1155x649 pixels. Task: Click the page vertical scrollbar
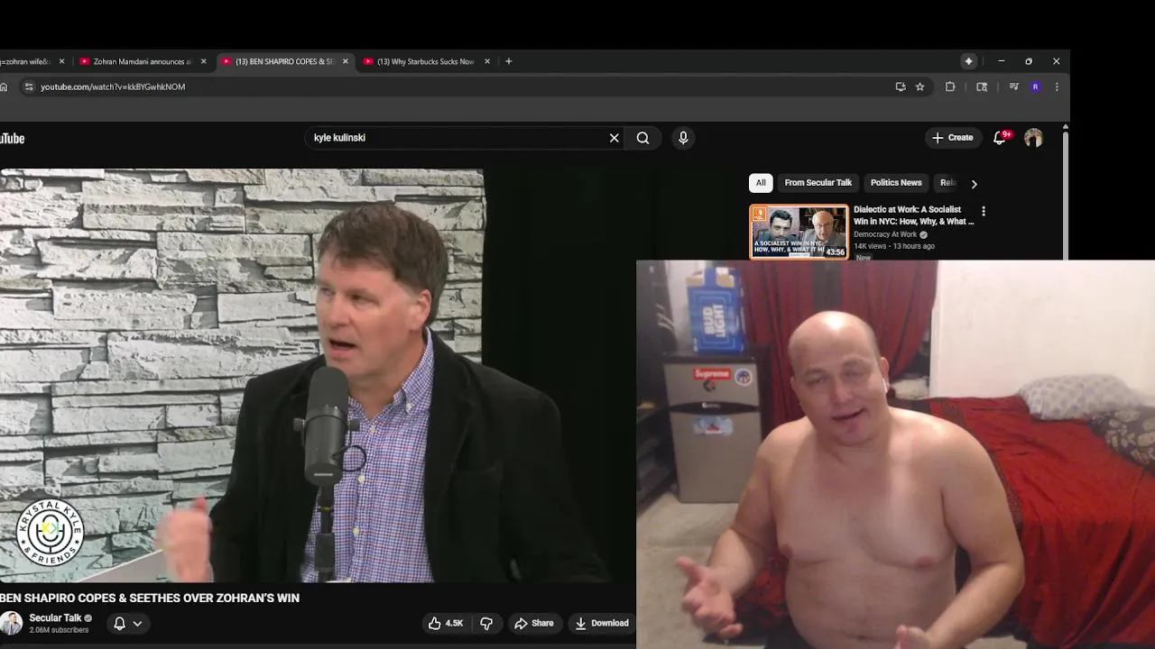(1066, 194)
